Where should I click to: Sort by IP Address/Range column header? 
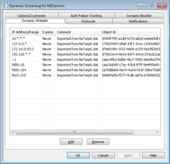[25, 32]
